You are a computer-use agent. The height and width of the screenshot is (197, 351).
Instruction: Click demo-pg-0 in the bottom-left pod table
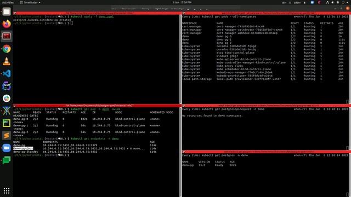21,119
